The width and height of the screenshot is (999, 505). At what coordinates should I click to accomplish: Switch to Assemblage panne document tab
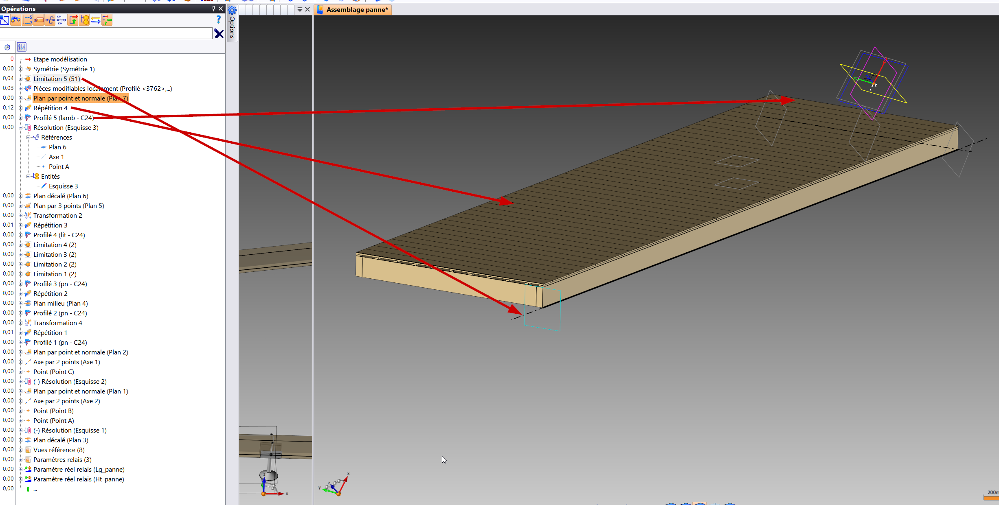[353, 10]
